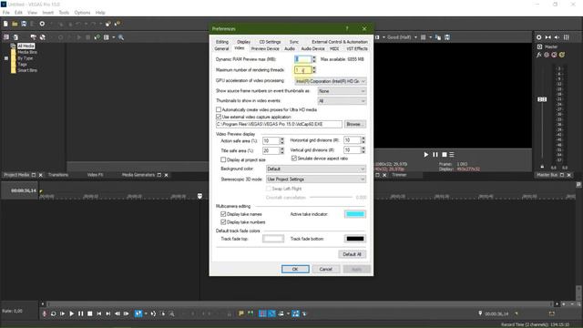Viewport: 583px width, 328px height.
Task: Toggle Use external video capture application checkbox
Action: pos(219,117)
